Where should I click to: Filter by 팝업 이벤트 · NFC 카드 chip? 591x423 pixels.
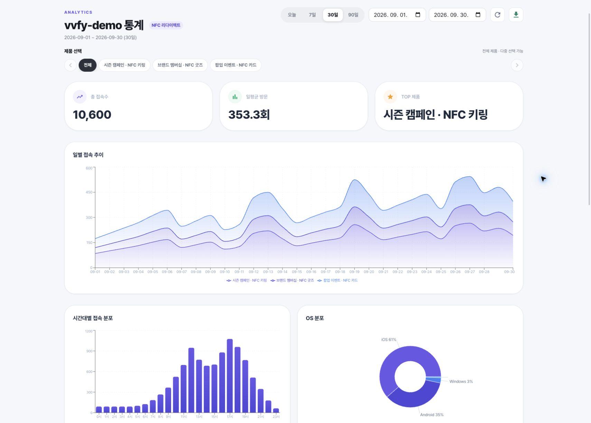pyautogui.click(x=236, y=65)
